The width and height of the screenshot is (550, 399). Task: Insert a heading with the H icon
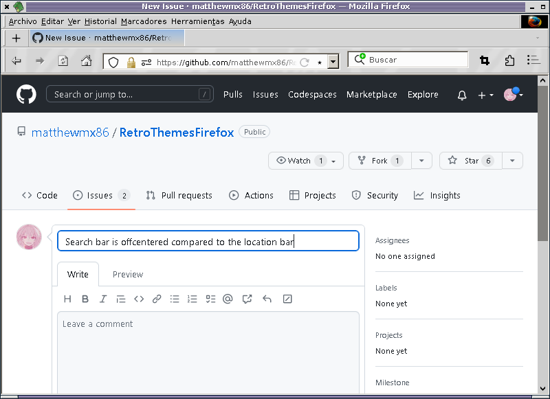pos(67,299)
